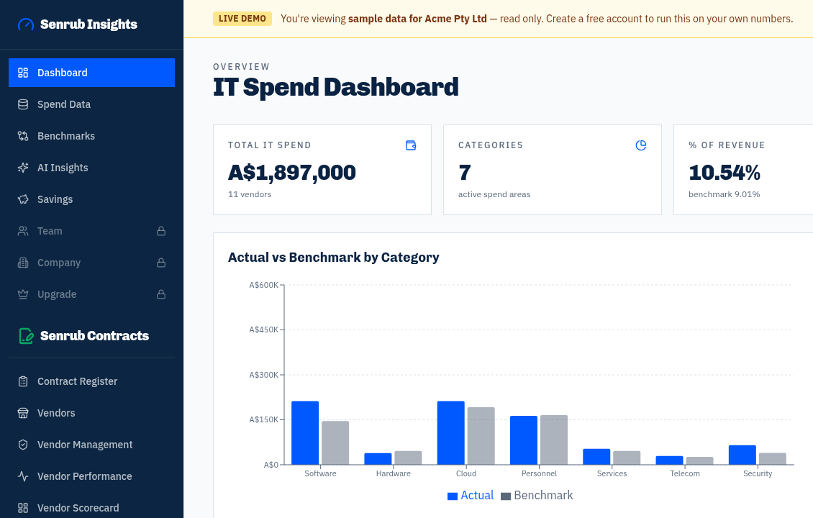This screenshot has height=518, width=813.
Task: Open Vendor Performance page
Action: [x=92, y=476]
